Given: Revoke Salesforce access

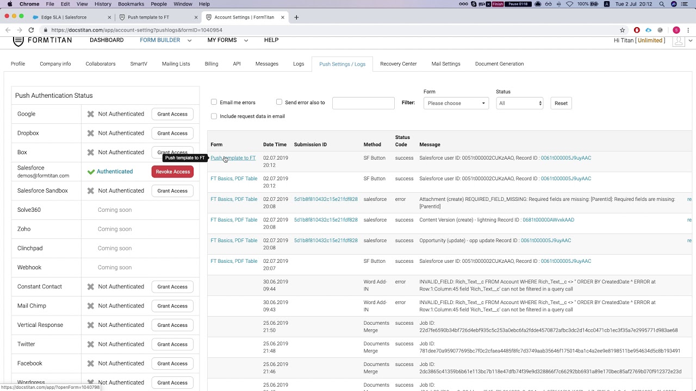Looking at the screenshot, I should click(x=172, y=172).
